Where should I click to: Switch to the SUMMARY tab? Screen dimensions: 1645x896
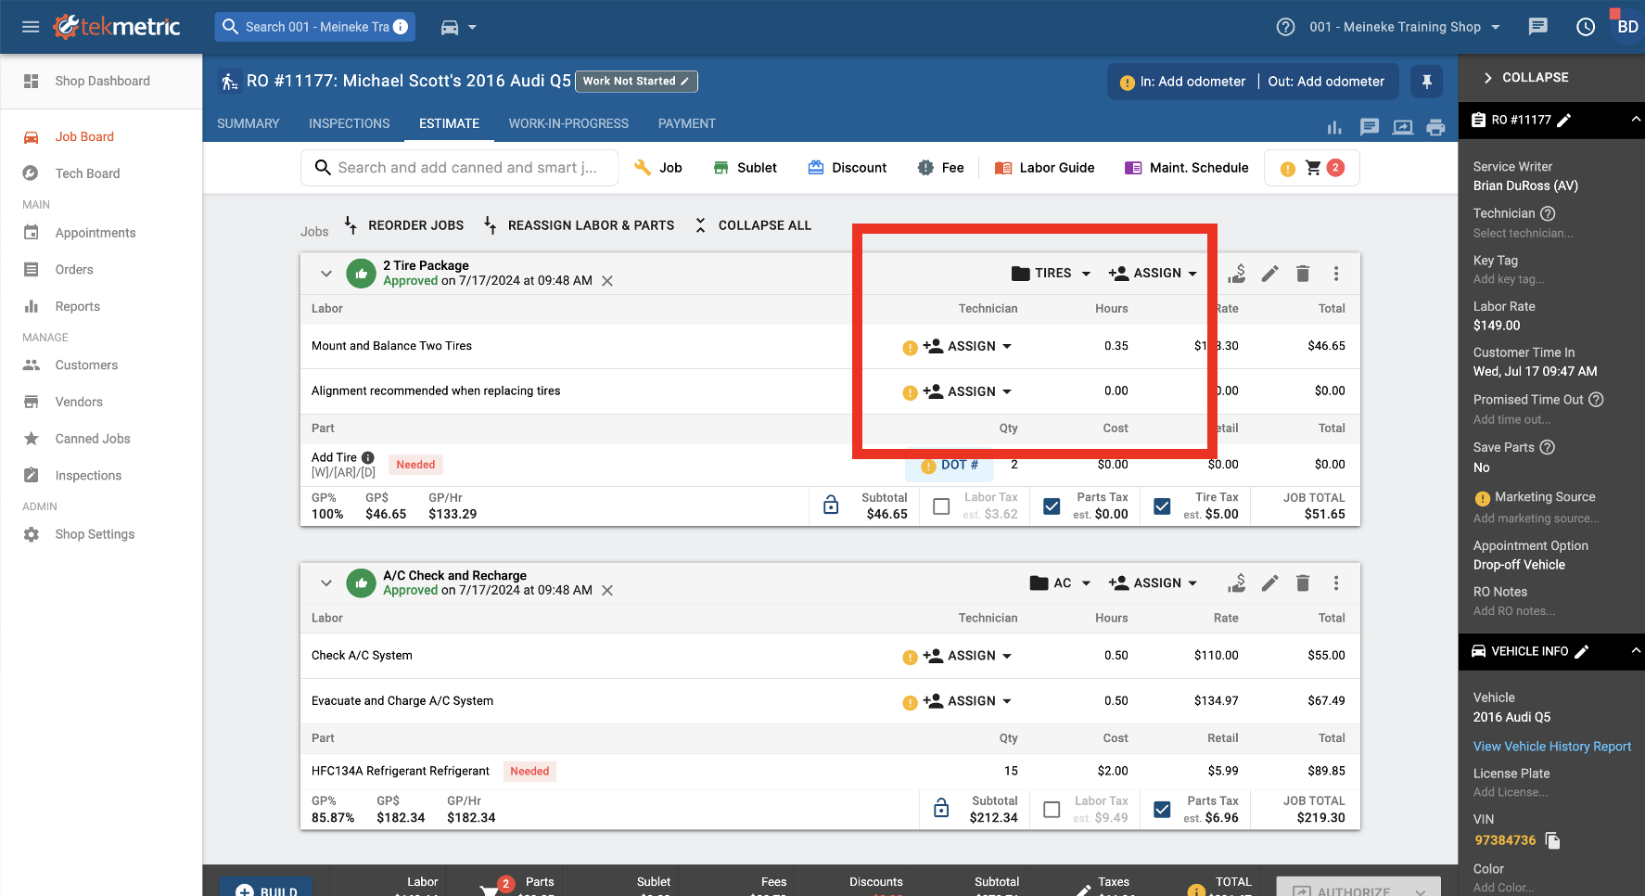(249, 123)
